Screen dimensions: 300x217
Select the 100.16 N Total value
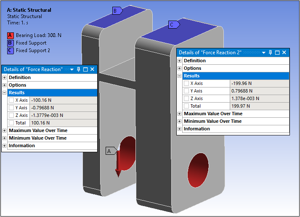[x=64, y=123]
